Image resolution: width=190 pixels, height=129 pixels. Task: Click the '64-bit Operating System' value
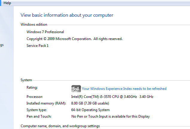91,110
